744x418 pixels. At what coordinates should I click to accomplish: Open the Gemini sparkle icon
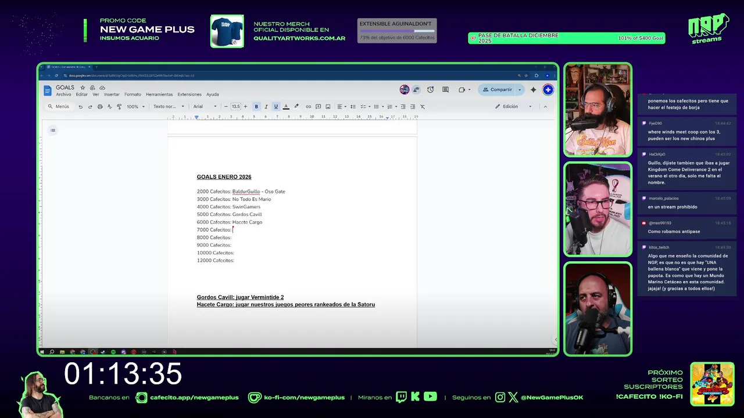coord(533,89)
